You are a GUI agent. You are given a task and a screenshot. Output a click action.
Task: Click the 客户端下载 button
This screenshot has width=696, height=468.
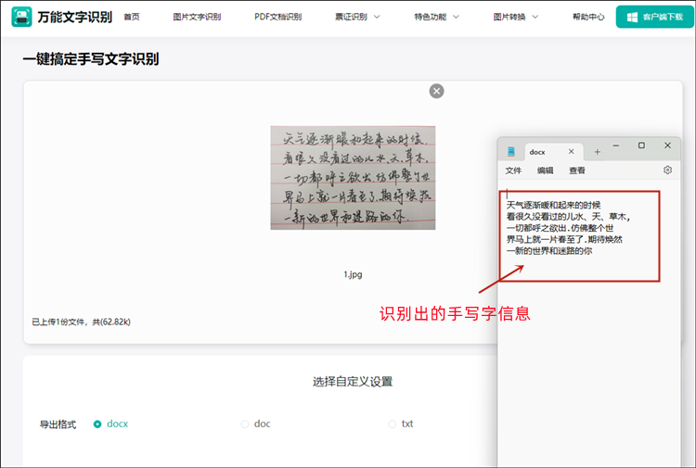pos(654,17)
